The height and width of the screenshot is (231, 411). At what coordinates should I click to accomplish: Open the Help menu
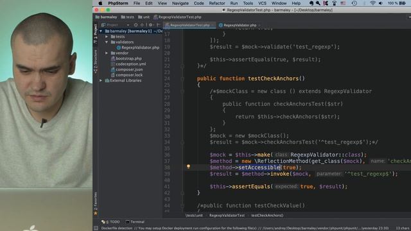click(296, 3)
